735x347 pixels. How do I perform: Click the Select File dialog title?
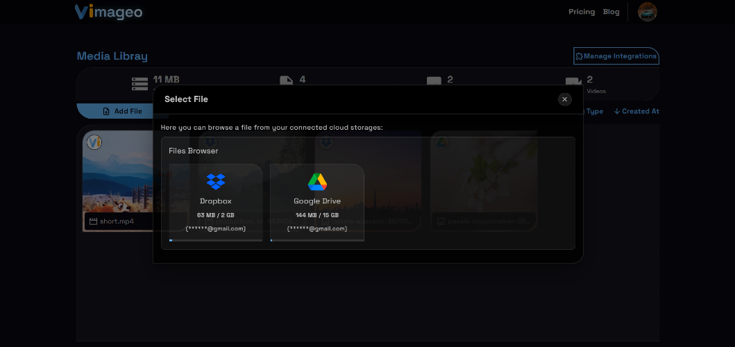(186, 99)
